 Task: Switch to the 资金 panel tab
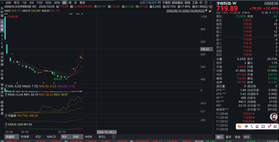pyautogui.click(x=238, y=137)
